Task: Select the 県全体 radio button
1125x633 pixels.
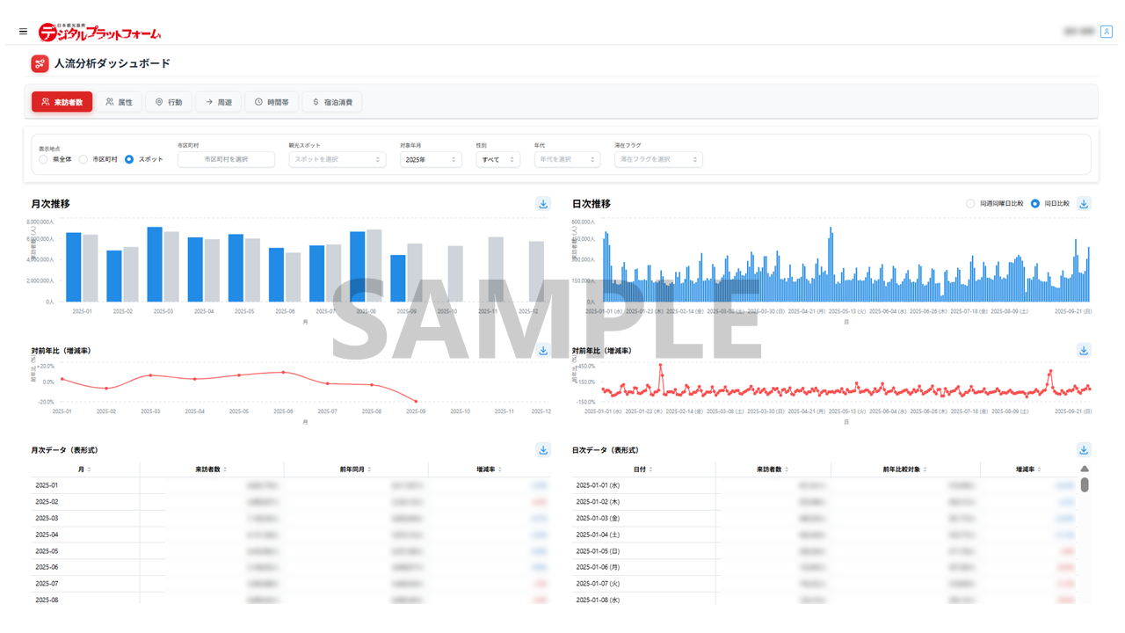Action: [44, 159]
